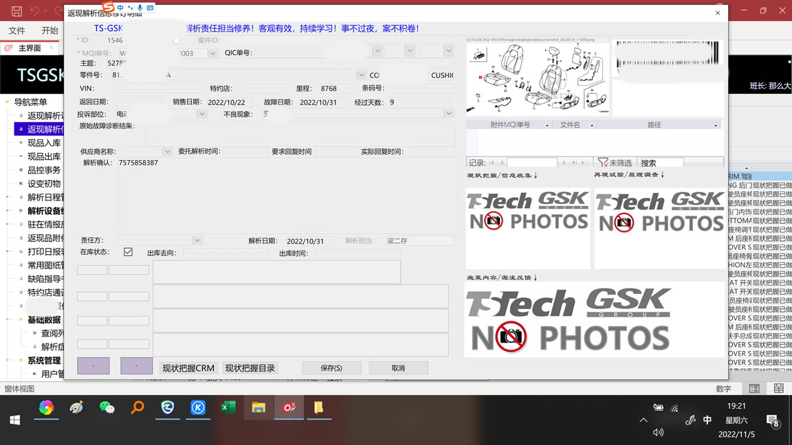The image size is (792, 445).
Task: Open the 责任方 dropdown
Action: (197, 240)
